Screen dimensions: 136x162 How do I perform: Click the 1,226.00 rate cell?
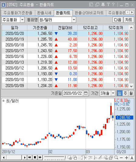coord(40,56)
